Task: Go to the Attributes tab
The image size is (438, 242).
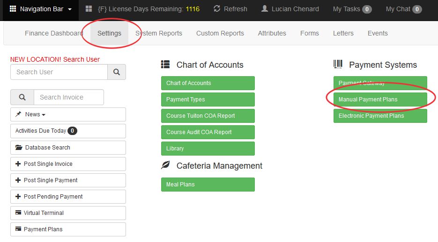Action: (272, 33)
